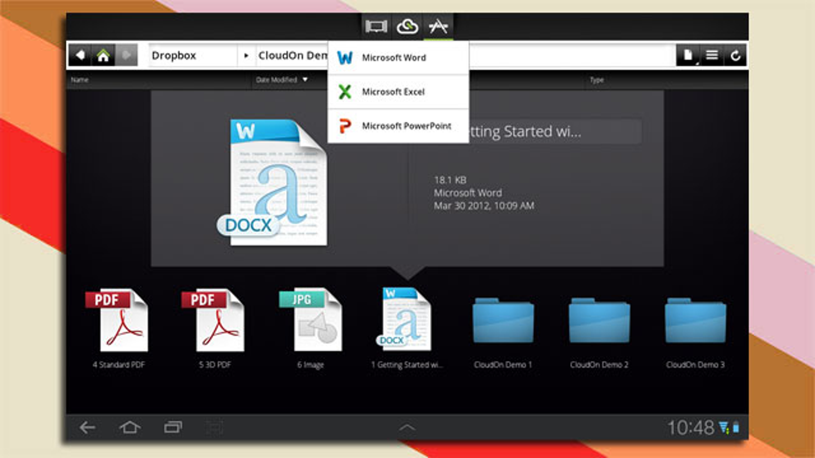
Task: Go forward with the greyed right arrow
Action: [126, 55]
